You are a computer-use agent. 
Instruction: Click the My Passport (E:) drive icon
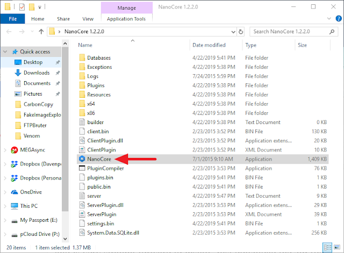[15, 221]
